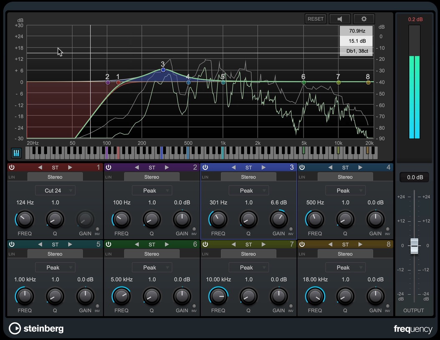
Task: Click band 1 LIN linear phase button
Action: coord(12,177)
